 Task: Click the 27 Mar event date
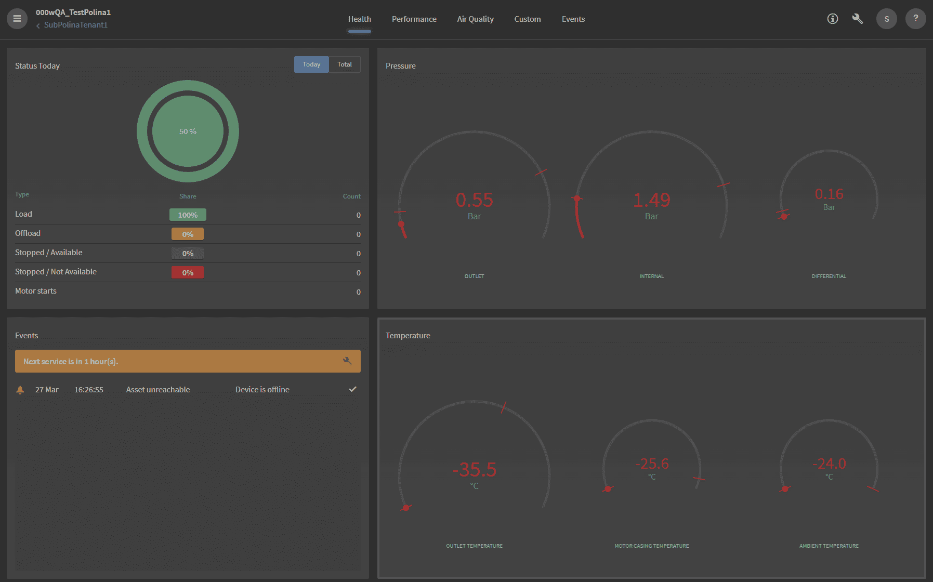click(x=47, y=390)
